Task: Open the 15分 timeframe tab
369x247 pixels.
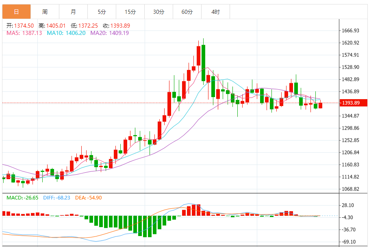Action: pyautogui.click(x=130, y=12)
